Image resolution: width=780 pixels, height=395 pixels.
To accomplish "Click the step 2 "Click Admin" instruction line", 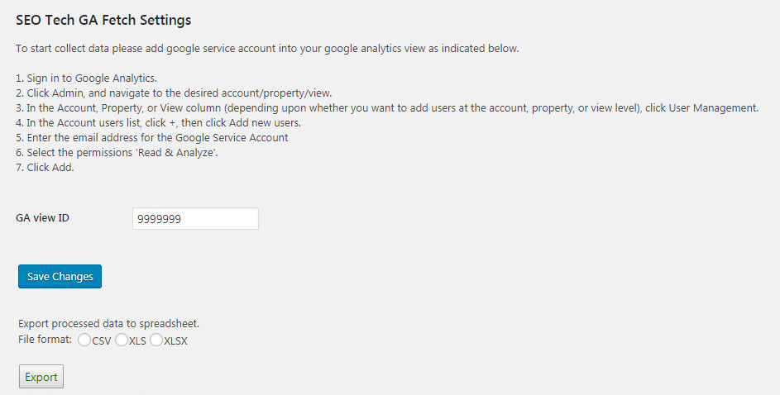I will tap(179, 93).
